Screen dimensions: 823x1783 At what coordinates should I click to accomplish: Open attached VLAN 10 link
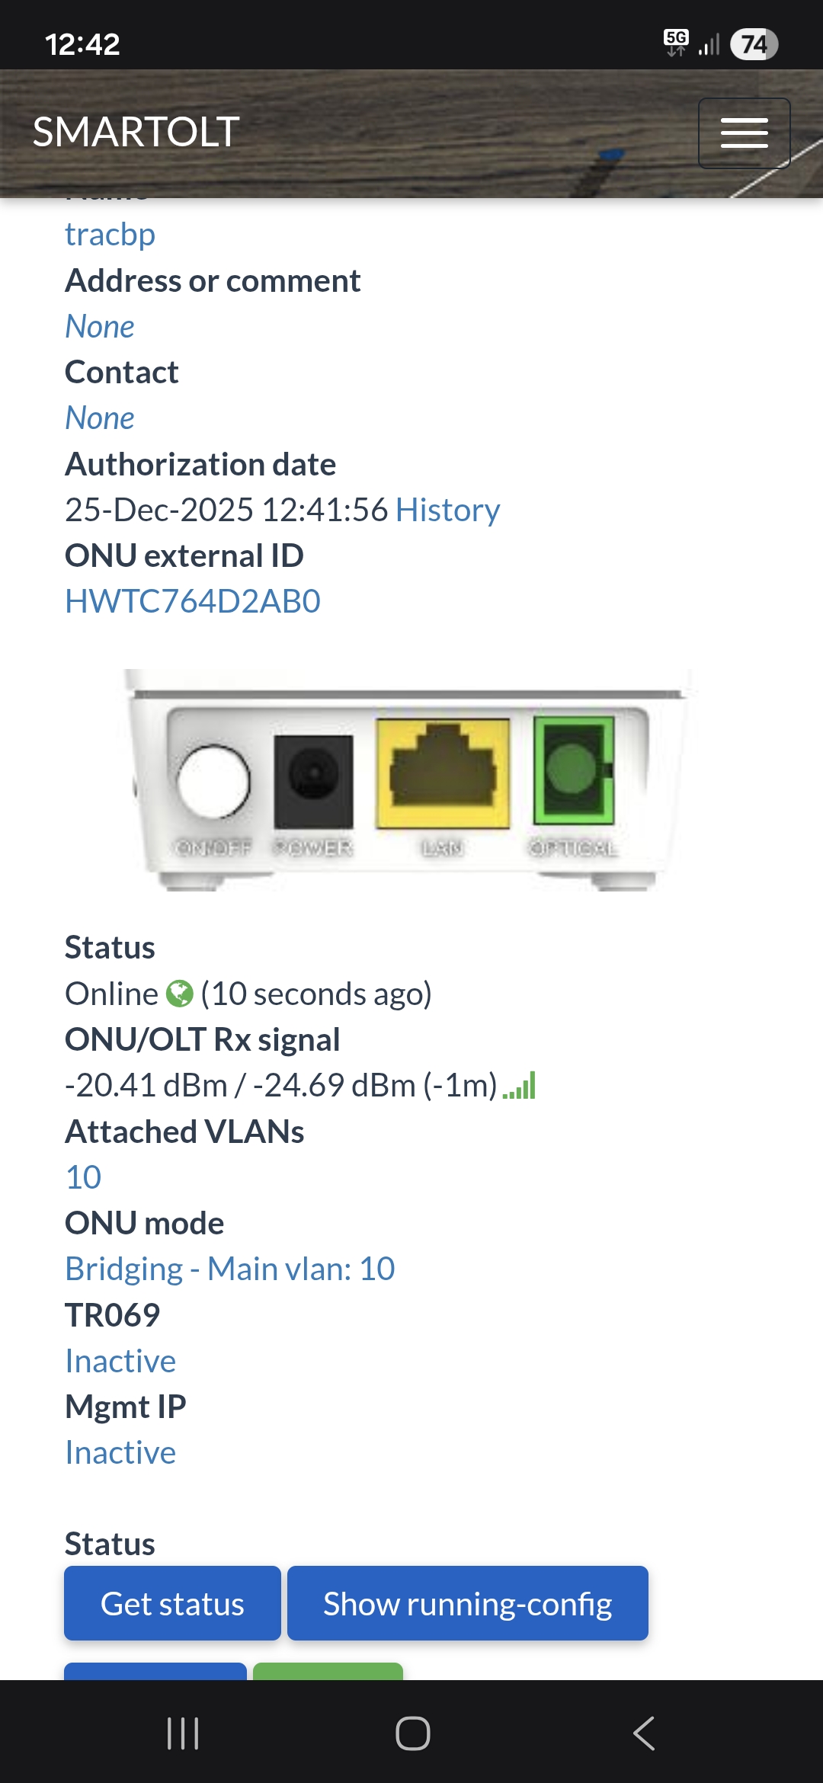83,1177
